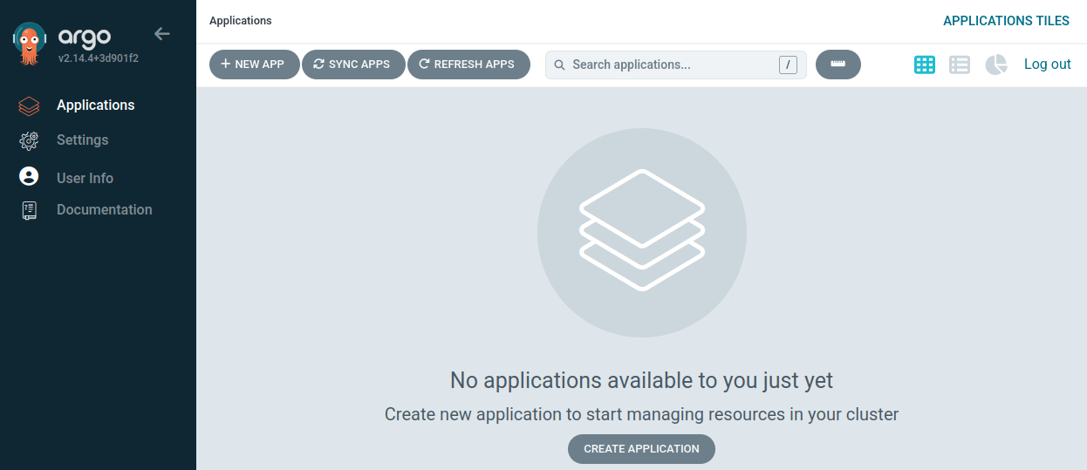Click the argo wordmark text
Image resolution: width=1087 pixels, height=470 pixels.
[x=84, y=37]
